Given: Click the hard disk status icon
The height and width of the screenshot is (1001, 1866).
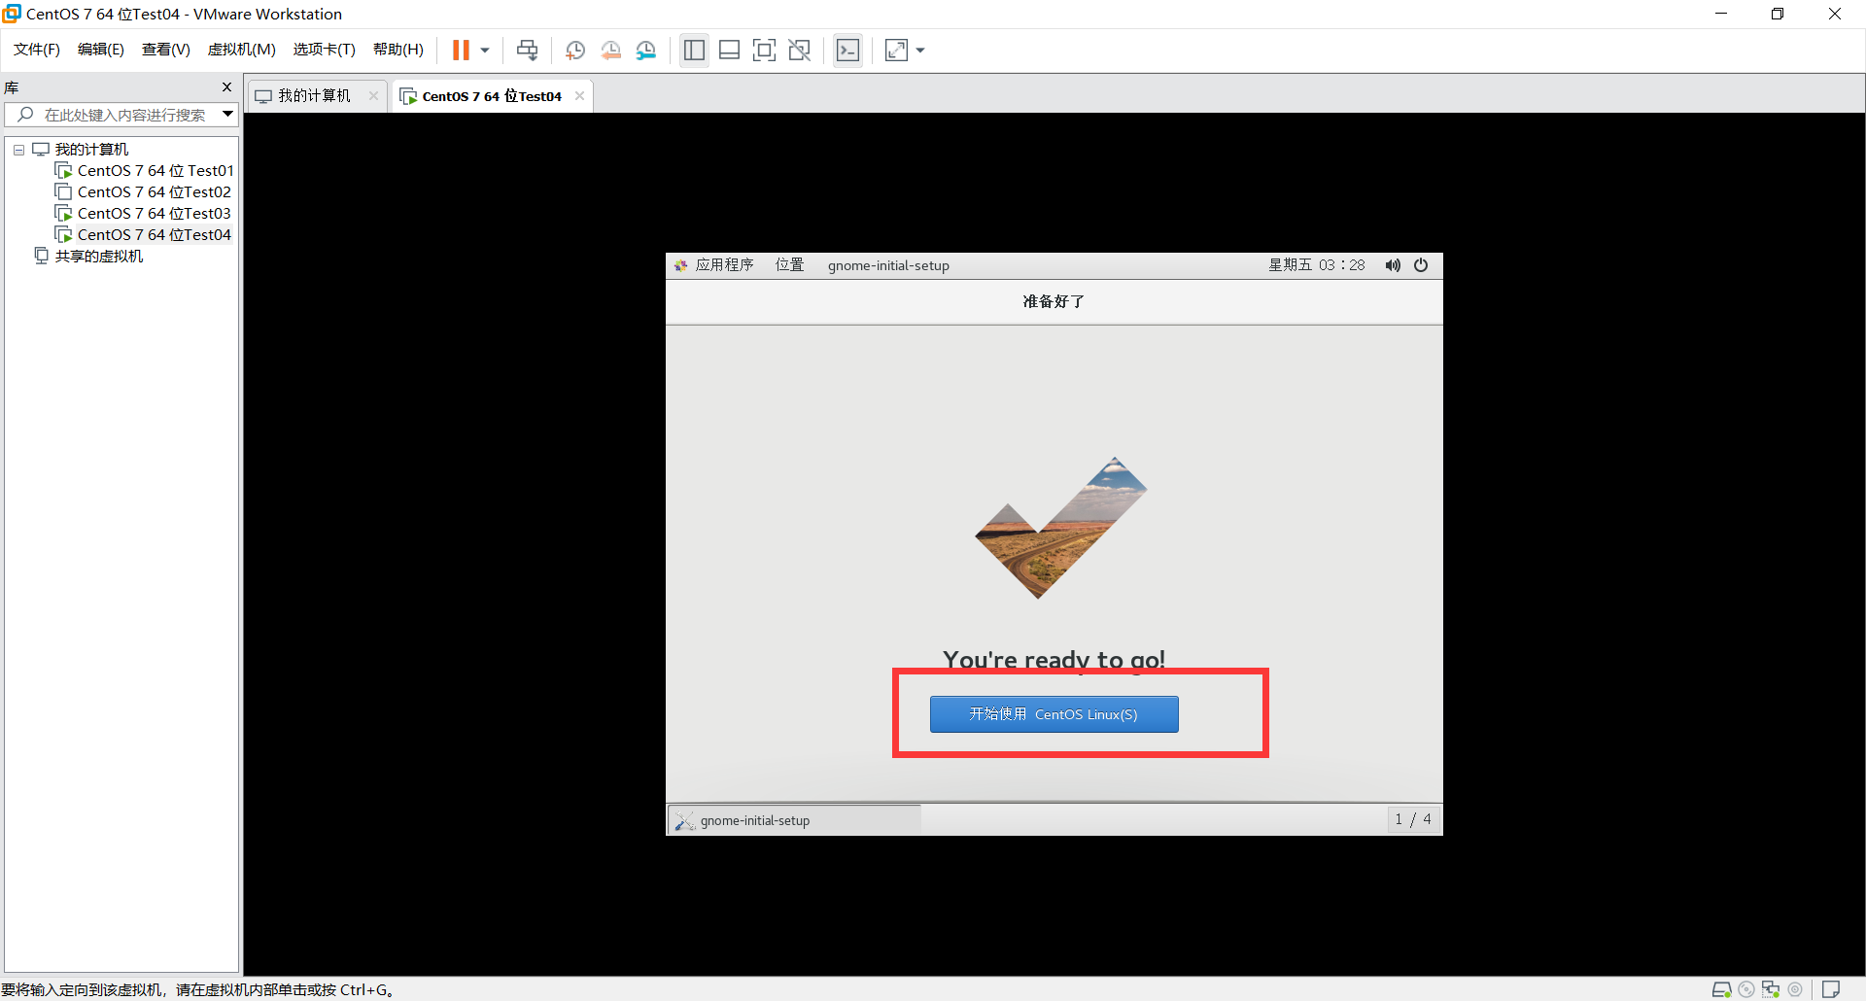Looking at the screenshot, I should (1721, 989).
